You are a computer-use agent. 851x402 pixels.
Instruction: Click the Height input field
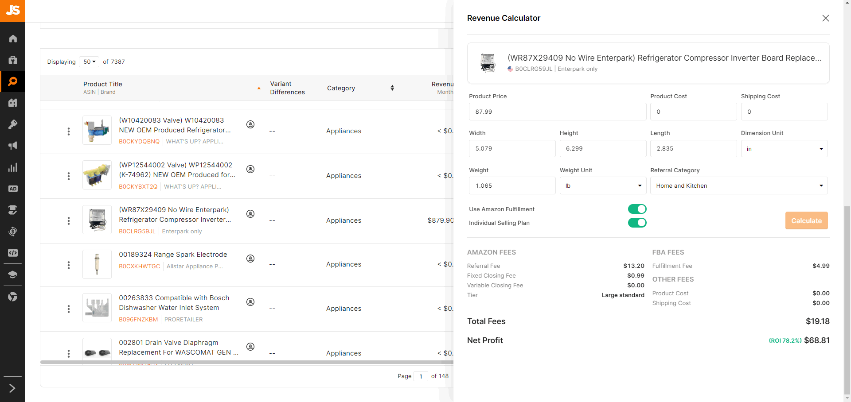tap(603, 149)
